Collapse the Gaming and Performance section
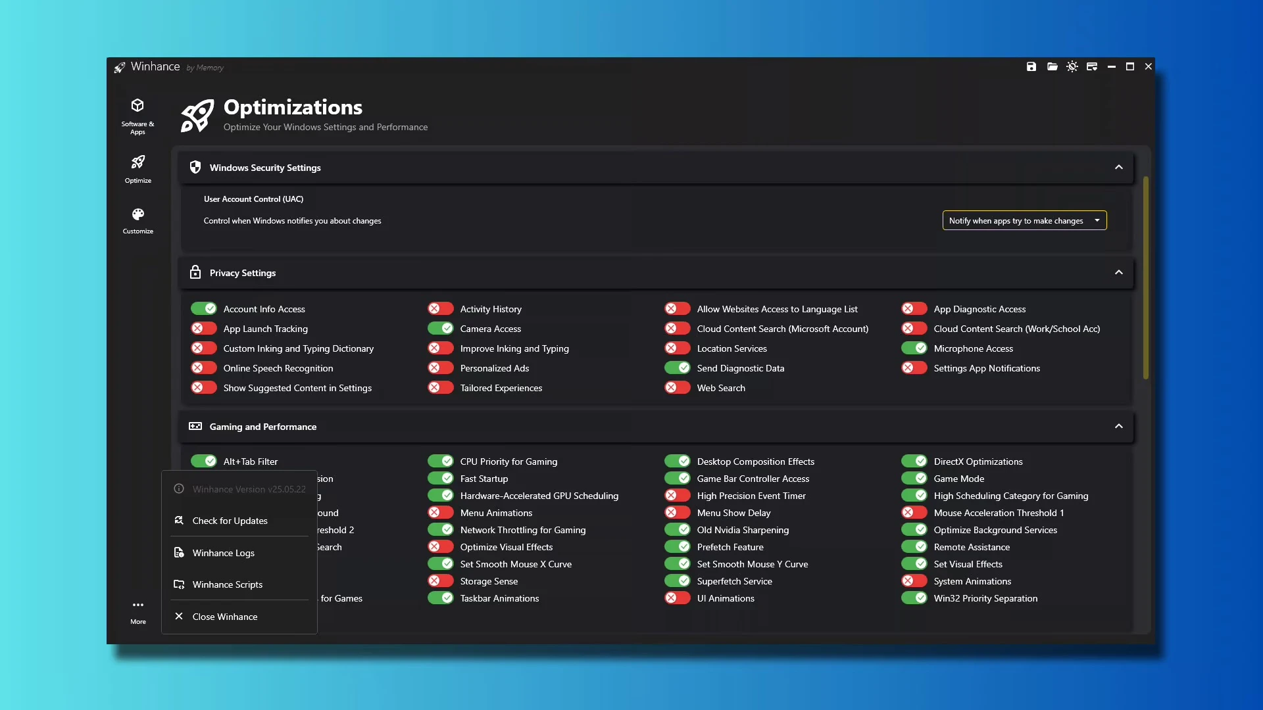The height and width of the screenshot is (710, 1263). pyautogui.click(x=1118, y=427)
